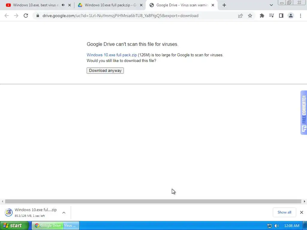Click the scrollbar left arrow
Image resolution: width=307 pixels, height=230 pixels.
pyautogui.click(x=2, y=201)
